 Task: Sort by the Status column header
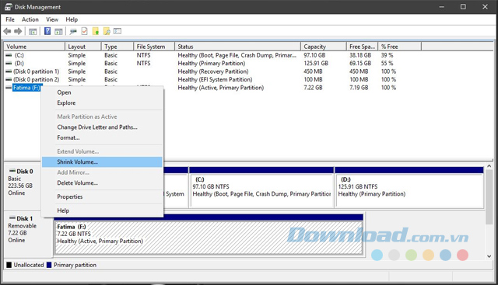point(237,47)
